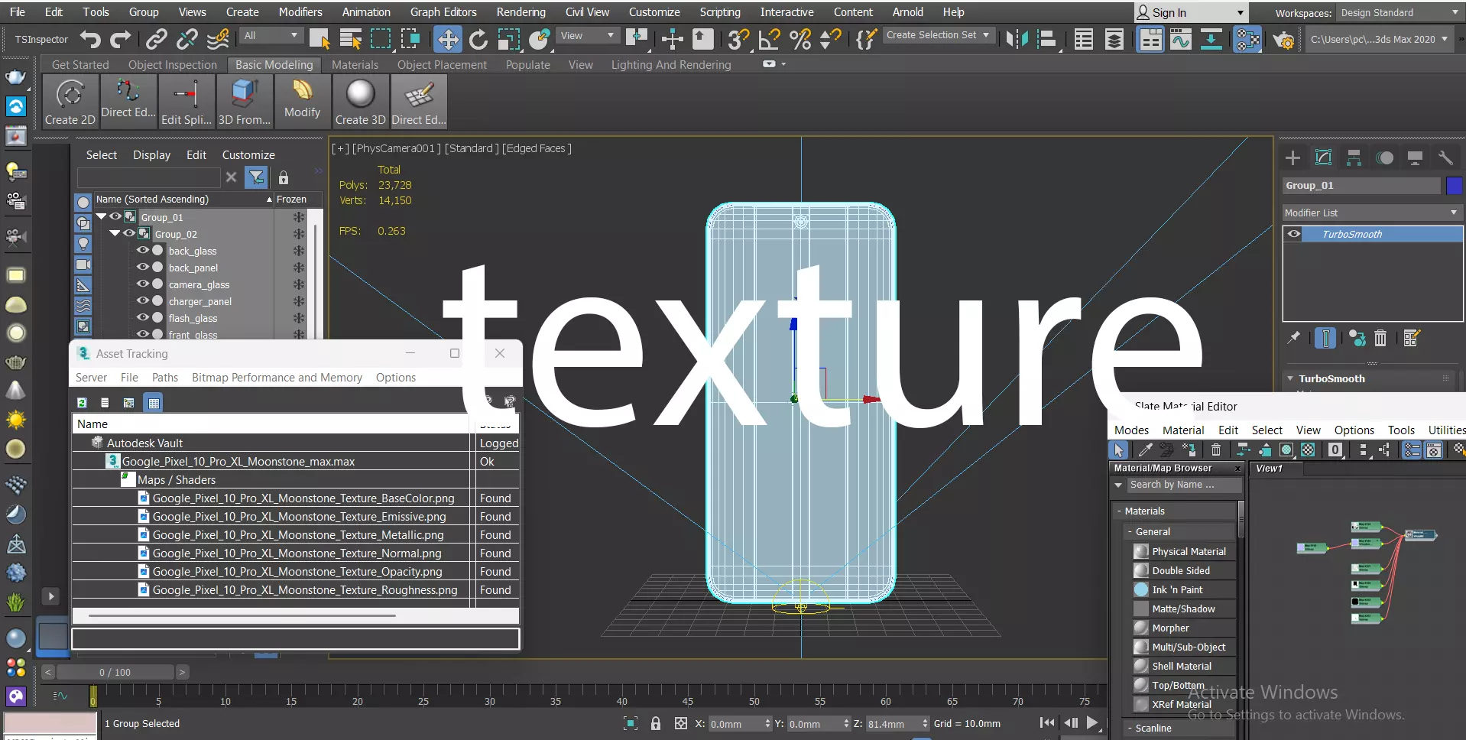Switch to Lighting And Rendering ribbon tab
The height and width of the screenshot is (740, 1466).
(x=671, y=65)
